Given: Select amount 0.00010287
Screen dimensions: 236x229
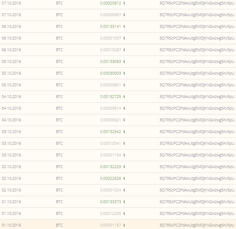Looking at the screenshot, I should (x=110, y=50).
